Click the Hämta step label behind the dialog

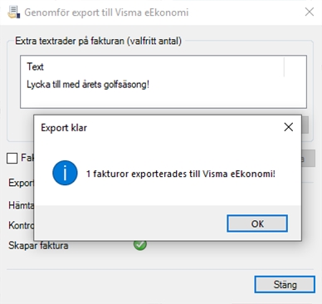(21, 205)
